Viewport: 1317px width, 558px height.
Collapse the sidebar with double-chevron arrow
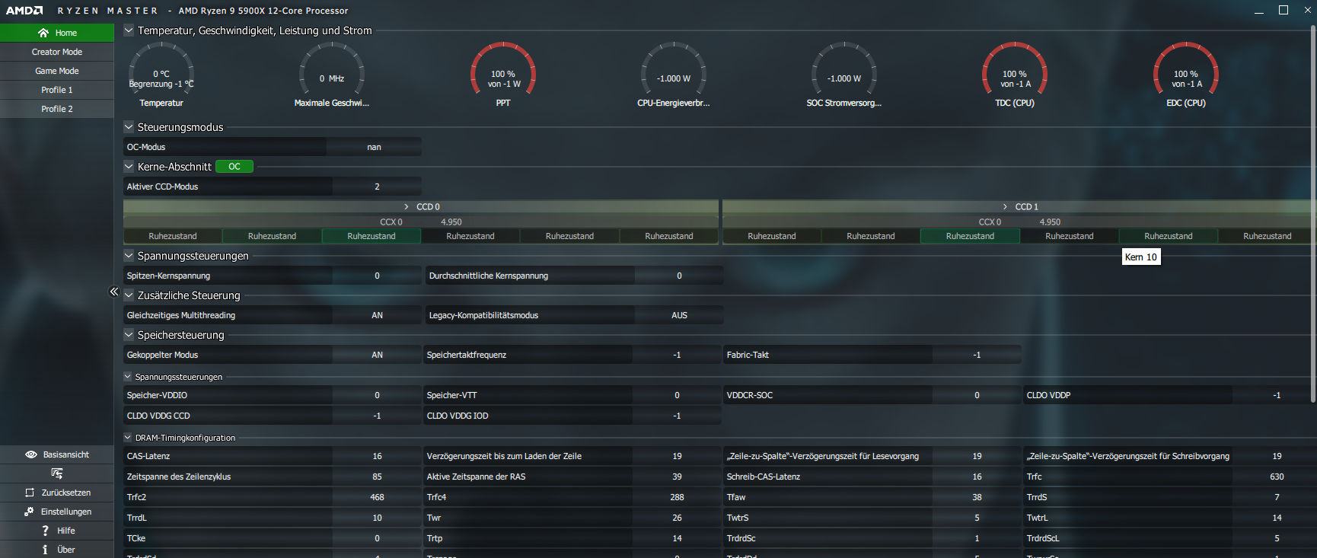[x=113, y=292]
